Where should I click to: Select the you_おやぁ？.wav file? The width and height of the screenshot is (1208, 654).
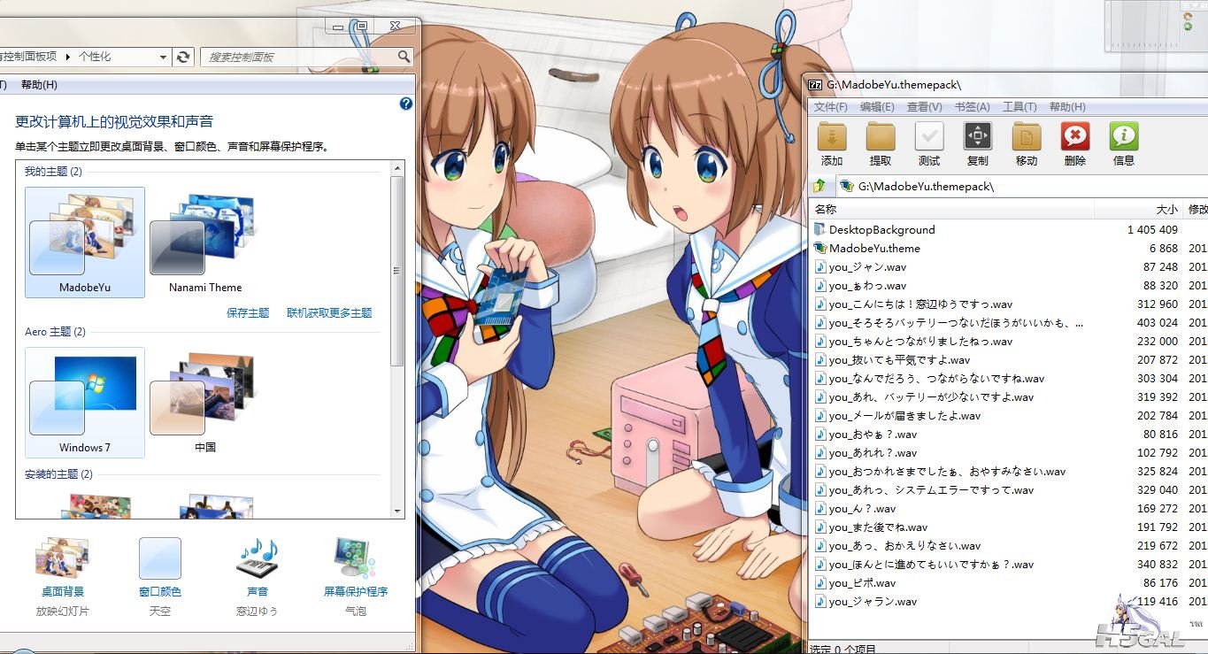tap(866, 434)
